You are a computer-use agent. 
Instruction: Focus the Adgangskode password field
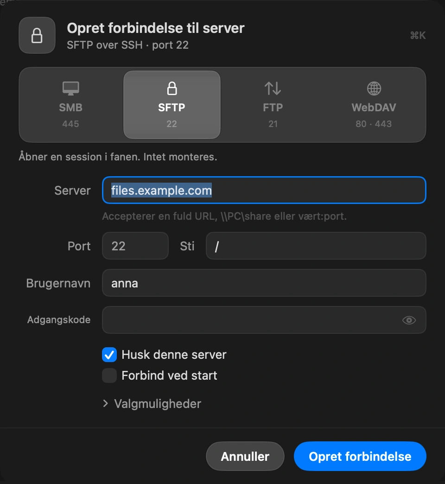[264, 320]
